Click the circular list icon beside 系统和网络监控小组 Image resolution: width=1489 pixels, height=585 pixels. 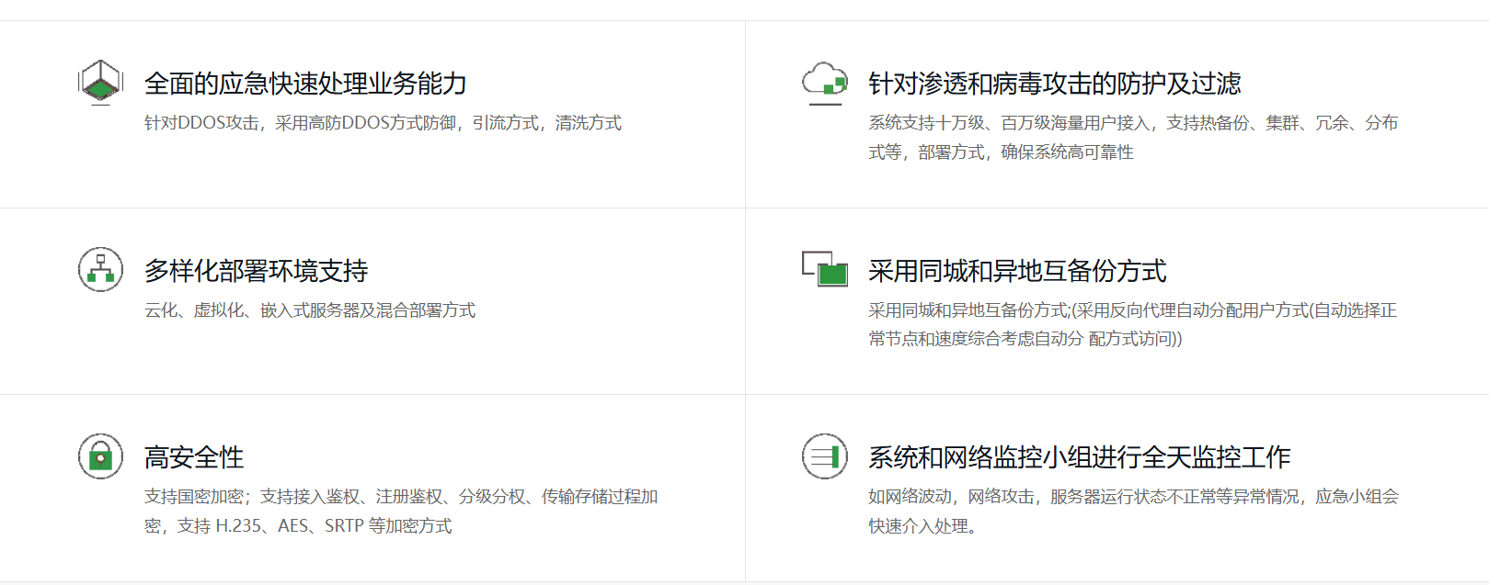[824, 456]
